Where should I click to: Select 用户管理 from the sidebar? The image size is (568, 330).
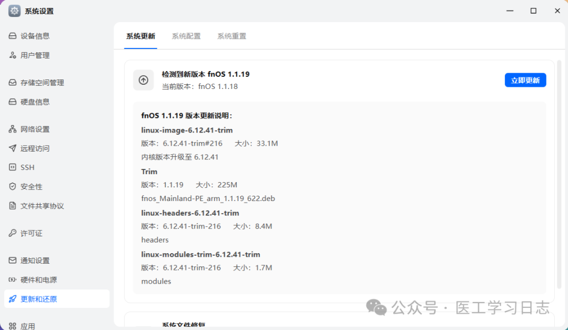pos(35,55)
